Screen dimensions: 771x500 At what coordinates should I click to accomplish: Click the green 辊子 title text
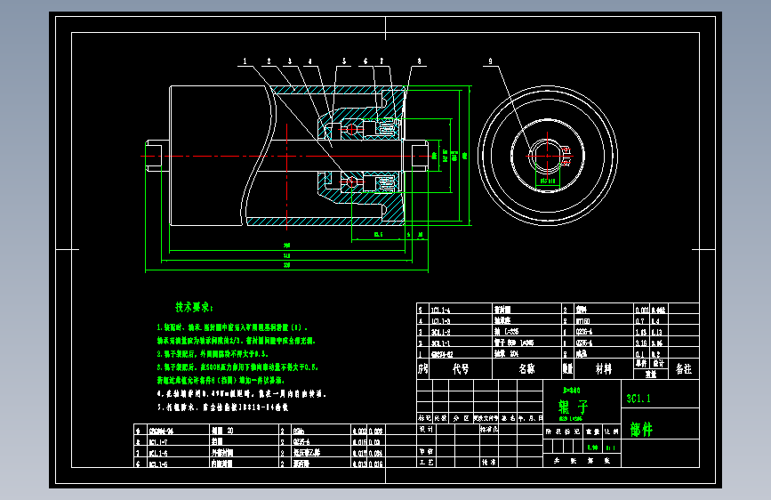pos(574,407)
